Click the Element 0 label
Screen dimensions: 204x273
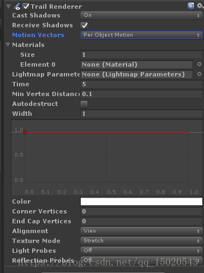(38, 64)
